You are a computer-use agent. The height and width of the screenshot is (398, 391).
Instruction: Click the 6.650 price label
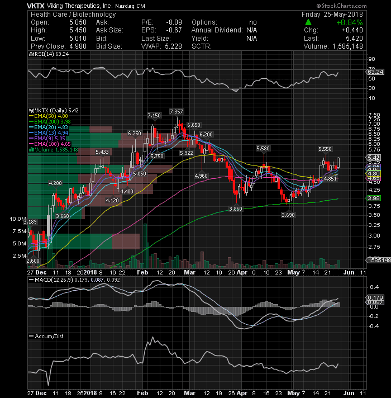point(193,125)
